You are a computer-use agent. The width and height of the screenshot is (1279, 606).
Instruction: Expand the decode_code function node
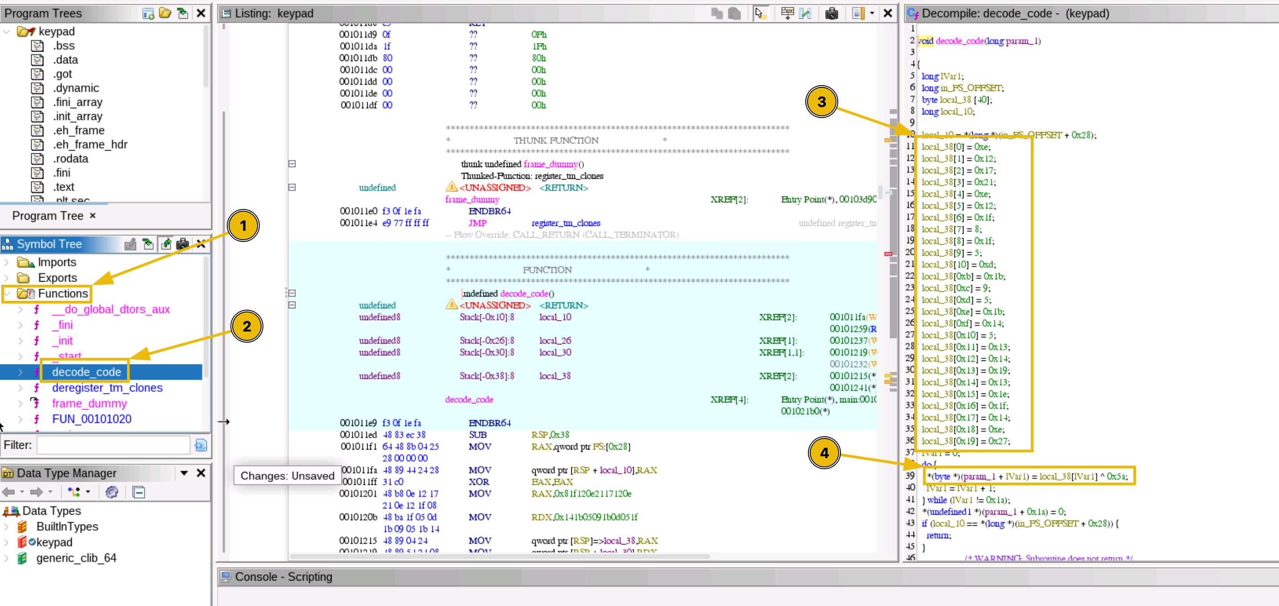tap(20, 372)
